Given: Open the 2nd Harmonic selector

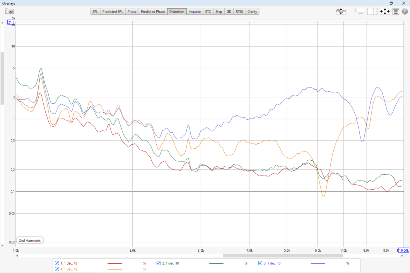Looking at the screenshot, I should tap(30, 241).
